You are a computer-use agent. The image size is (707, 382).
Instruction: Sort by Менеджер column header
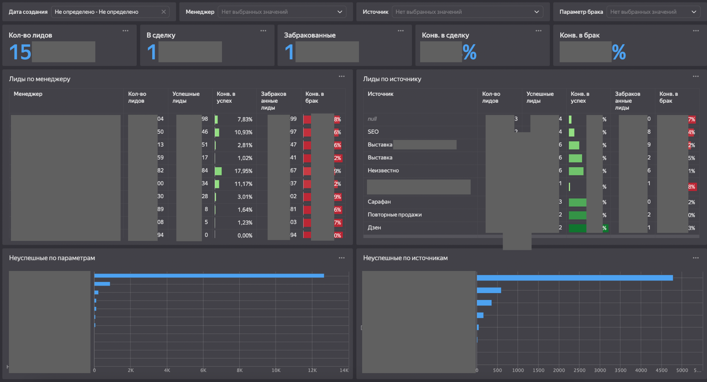pyautogui.click(x=28, y=94)
